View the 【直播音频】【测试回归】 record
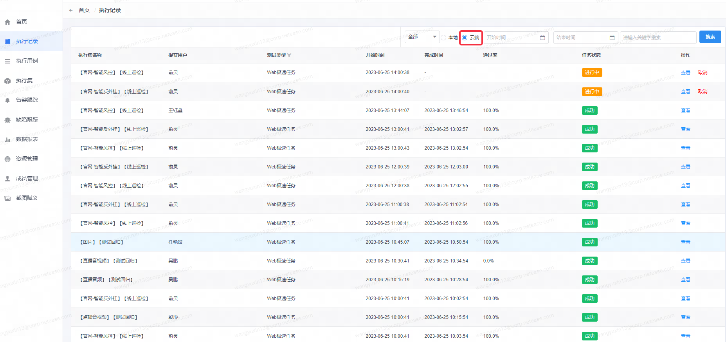 point(686,280)
